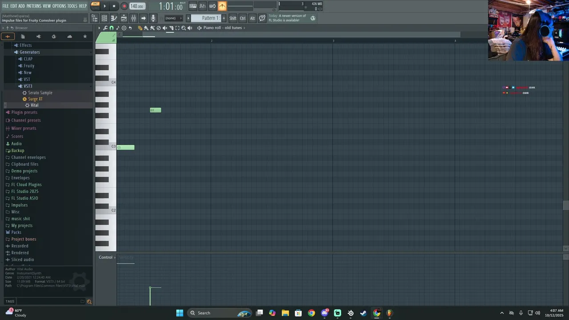
Task: Open the PATTERNS menu
Action: click(x=34, y=6)
